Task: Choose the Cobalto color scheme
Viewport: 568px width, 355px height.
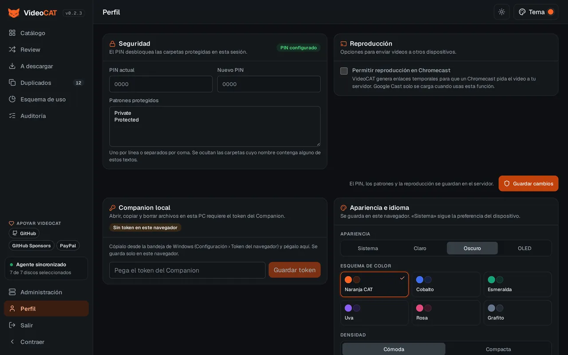Action: point(446,284)
